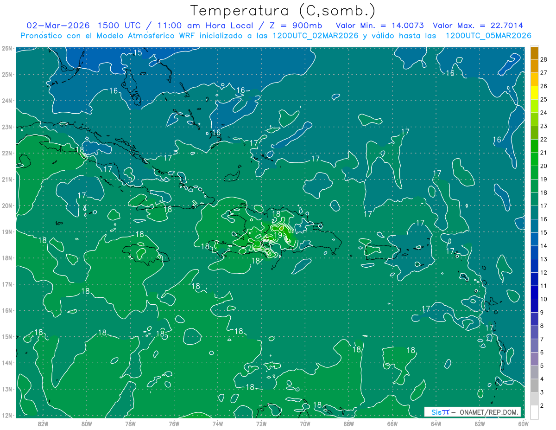Click the '19' contour label over Hispaniola
The height and width of the screenshot is (430, 556).
pos(278,236)
